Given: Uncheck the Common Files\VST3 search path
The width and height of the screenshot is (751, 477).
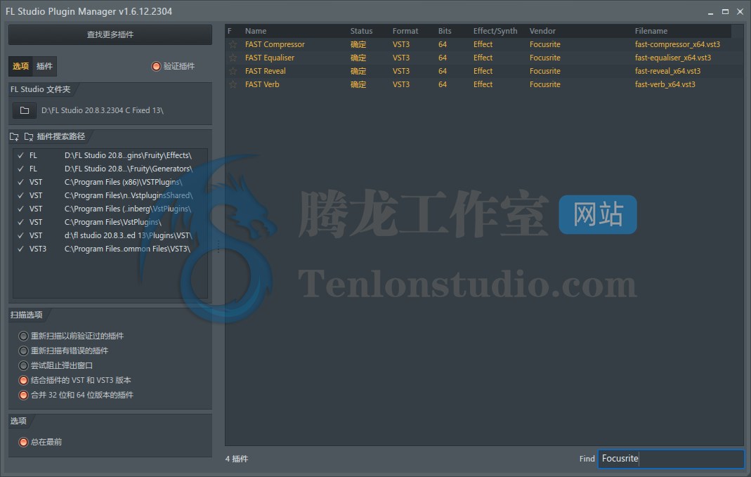Looking at the screenshot, I should [x=20, y=249].
